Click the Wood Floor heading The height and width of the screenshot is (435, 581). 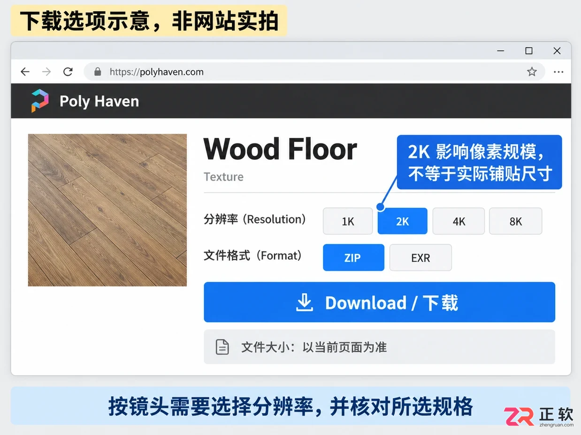coord(280,149)
